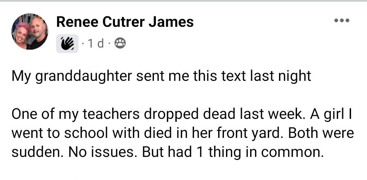Click the gray divider bar above the post
The height and width of the screenshot is (180, 367).
tap(183, 1)
